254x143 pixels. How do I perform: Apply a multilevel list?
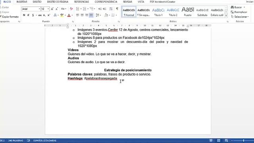92,9
